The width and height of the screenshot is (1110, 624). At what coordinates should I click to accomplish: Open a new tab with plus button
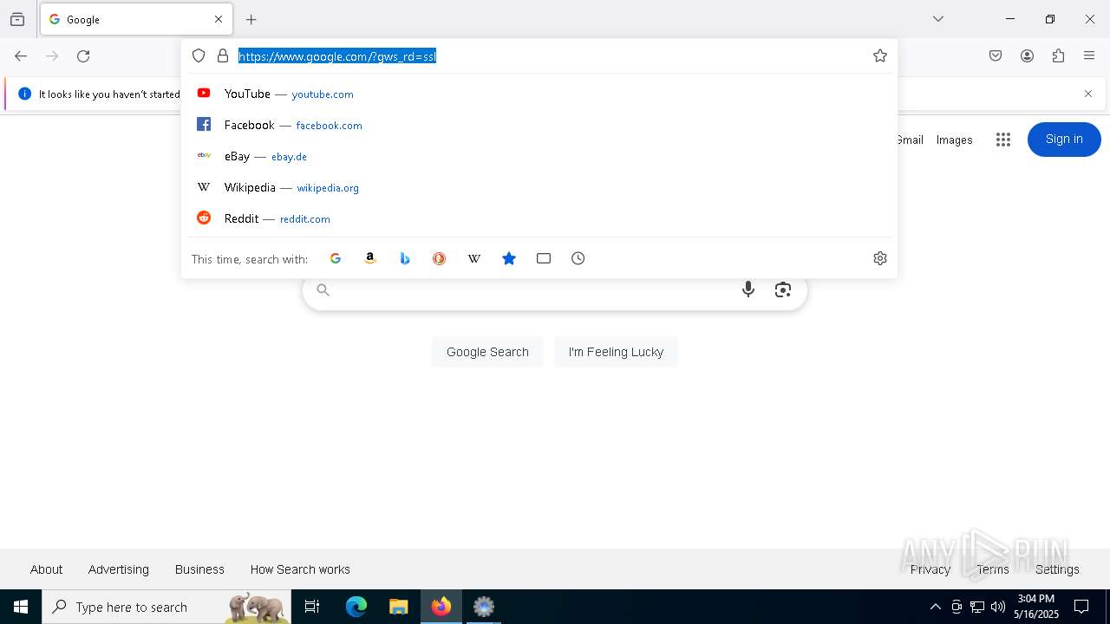251,19
